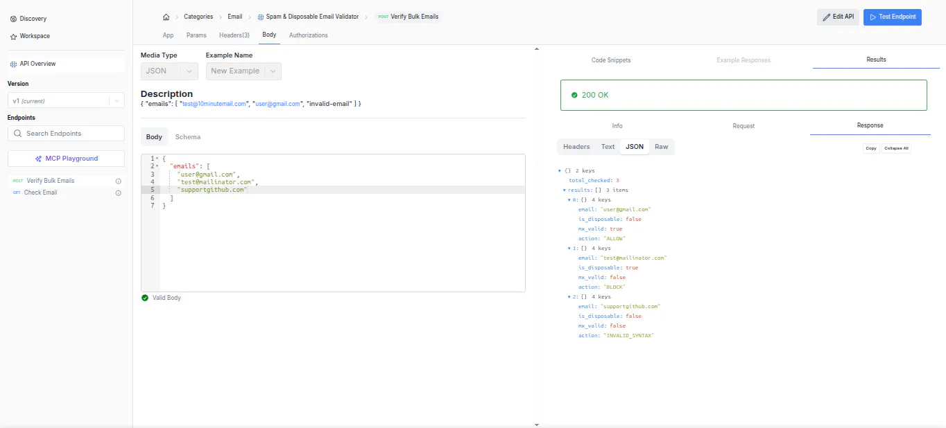This screenshot has height=428, width=946.
Task: Collapse result item 1 node
Action: (x=569, y=248)
